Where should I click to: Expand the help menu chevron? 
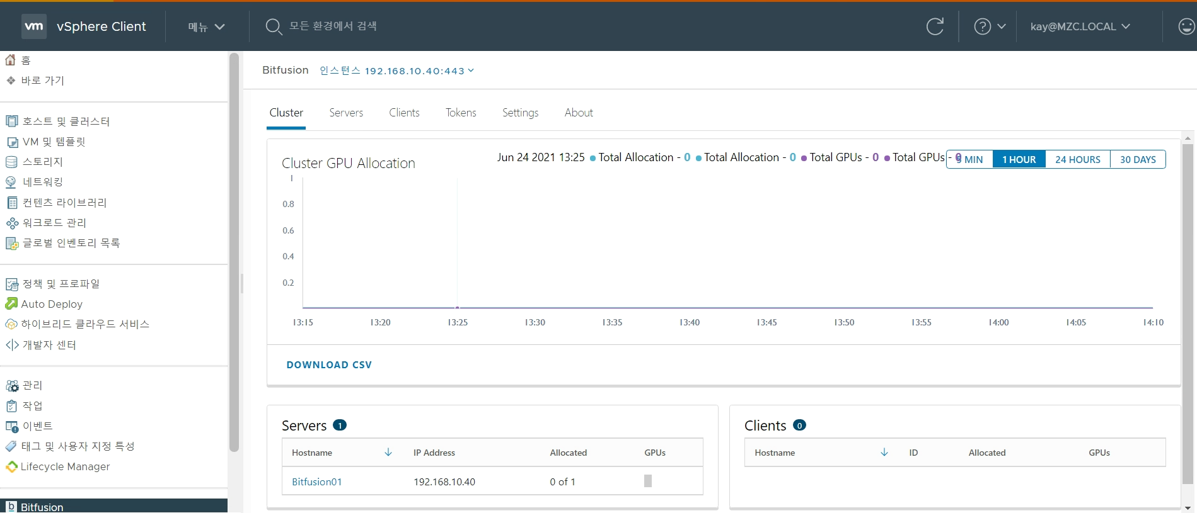click(1002, 26)
